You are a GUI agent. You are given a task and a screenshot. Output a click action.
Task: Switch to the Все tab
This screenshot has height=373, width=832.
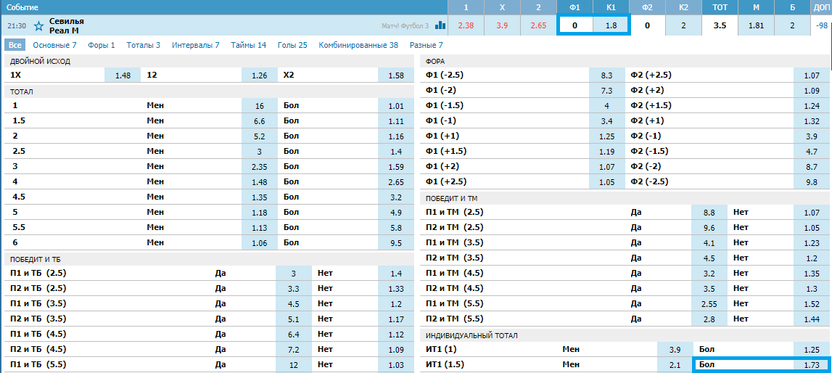pos(15,45)
